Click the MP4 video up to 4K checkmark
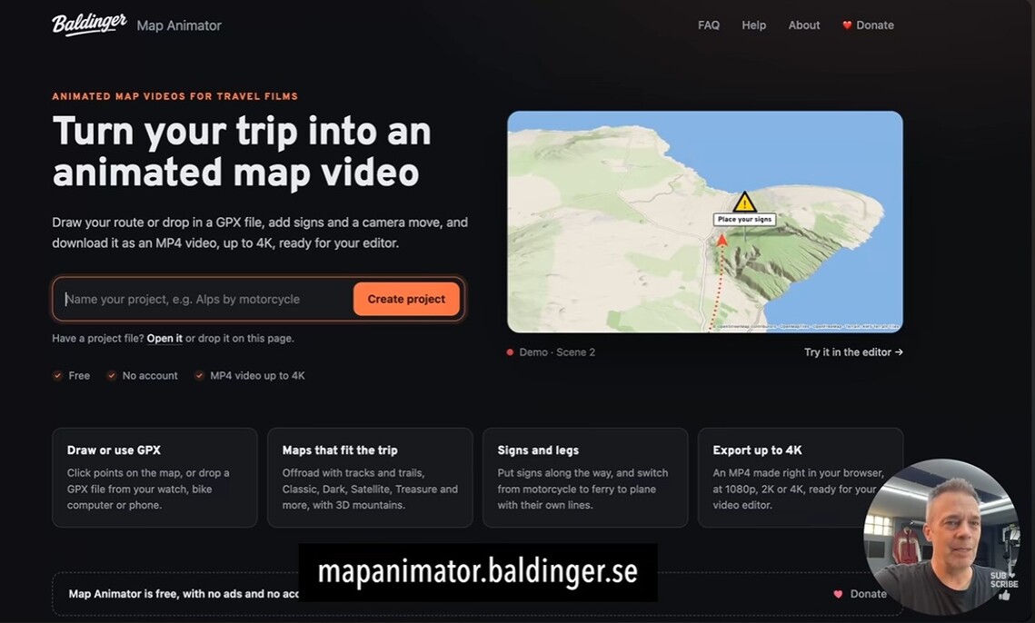 199,375
